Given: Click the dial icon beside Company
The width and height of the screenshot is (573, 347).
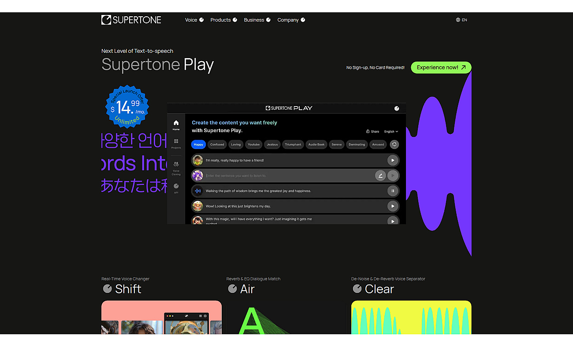Looking at the screenshot, I should pyautogui.click(x=303, y=20).
